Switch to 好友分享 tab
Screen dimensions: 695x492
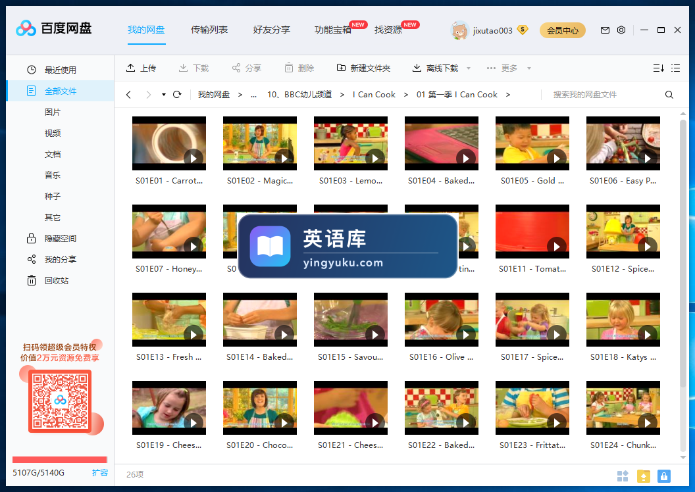pyautogui.click(x=272, y=30)
